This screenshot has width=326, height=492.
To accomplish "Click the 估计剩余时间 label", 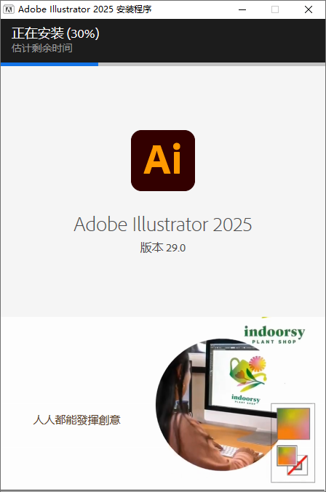I will pos(41,48).
